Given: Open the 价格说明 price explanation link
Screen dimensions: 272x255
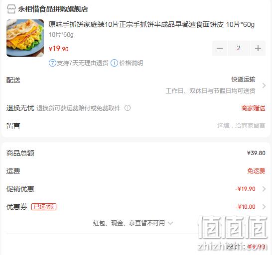Looking at the screenshot, I should click(x=131, y=63).
